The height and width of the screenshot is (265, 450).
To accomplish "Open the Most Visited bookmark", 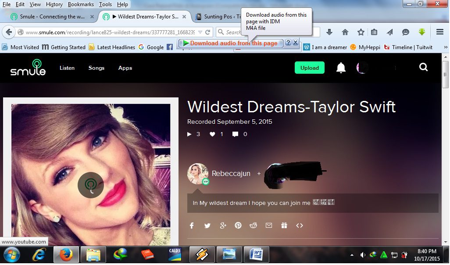I will [21, 47].
